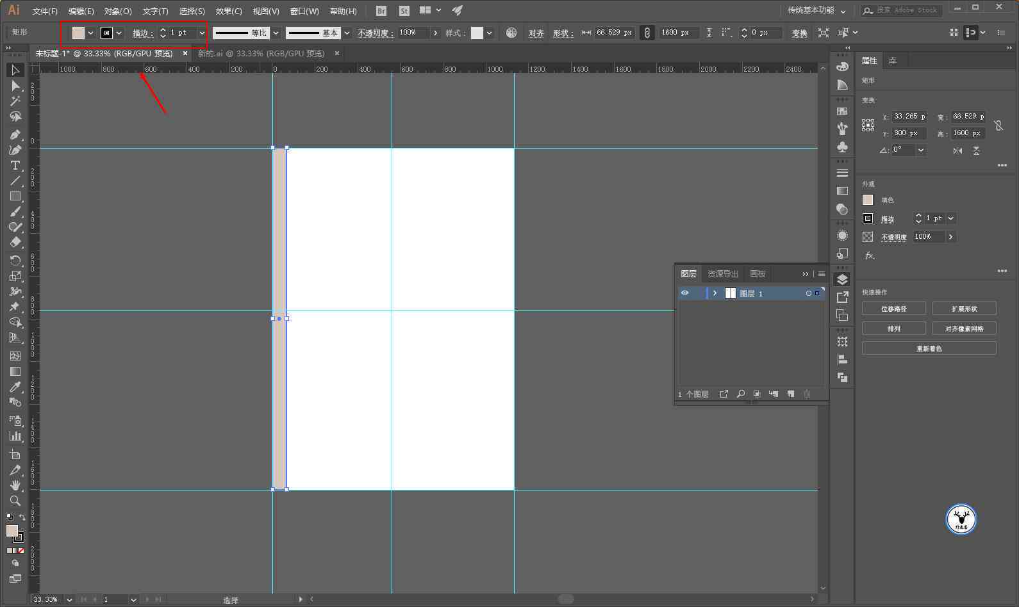Screen dimensions: 1019x607
Task: Open variable width profile 等比 dropdown
Action: [x=276, y=33]
